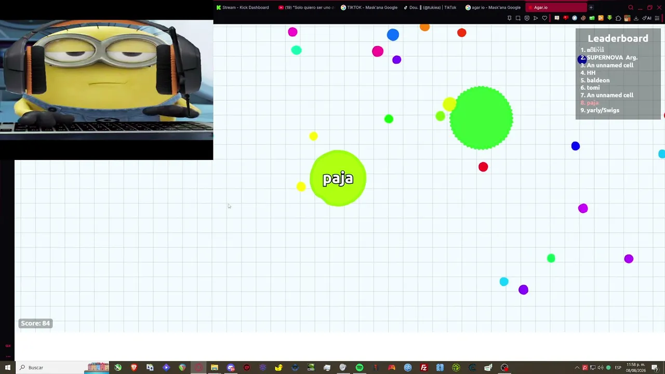Open the Nvidia taskbar app
The width and height of the screenshot is (665, 374).
pyautogui.click(x=311, y=368)
